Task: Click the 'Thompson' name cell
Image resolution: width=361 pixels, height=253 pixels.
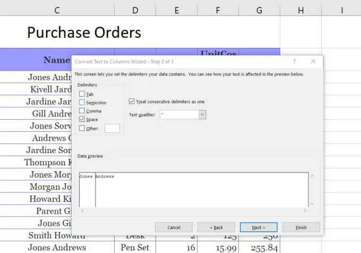Action: click(x=36, y=162)
